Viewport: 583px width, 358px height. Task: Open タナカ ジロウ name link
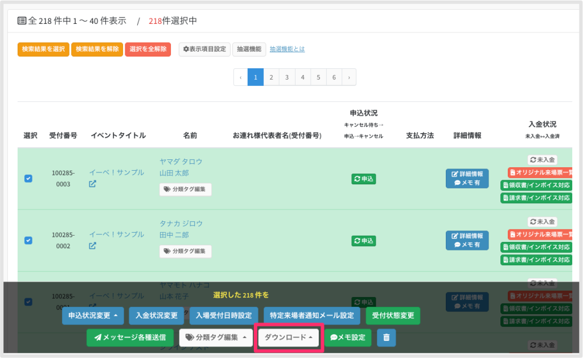(x=181, y=224)
